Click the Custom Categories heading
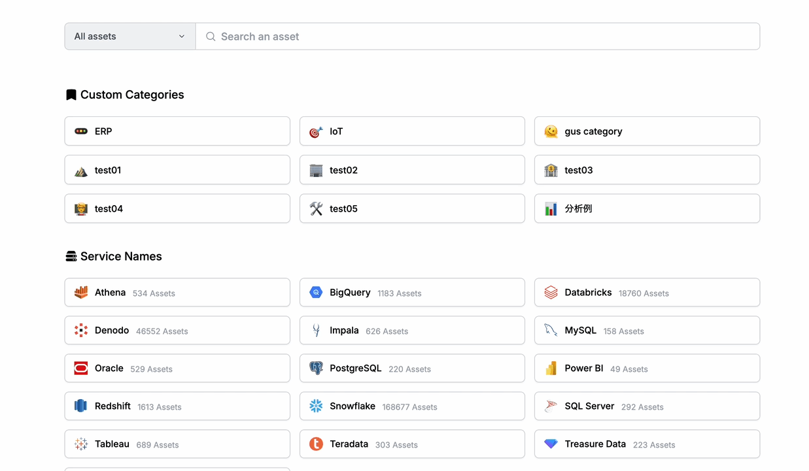The image size is (809, 471). 132,95
